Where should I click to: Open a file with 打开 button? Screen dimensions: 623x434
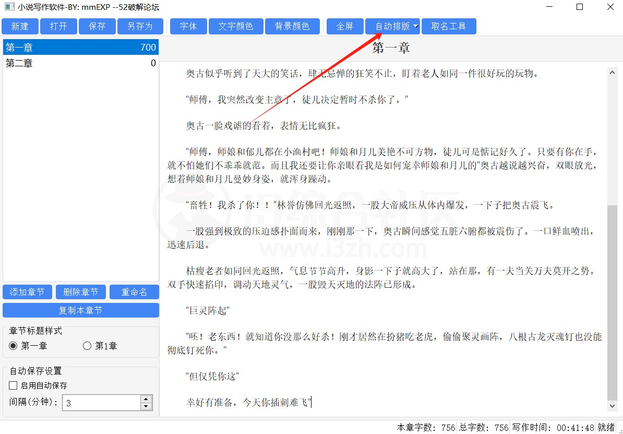pyautogui.click(x=58, y=27)
